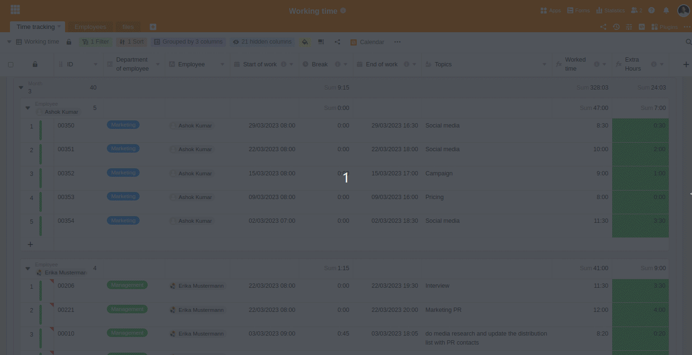Click Start of work column info icon
Screen dimensions: 692x355
point(284,64)
